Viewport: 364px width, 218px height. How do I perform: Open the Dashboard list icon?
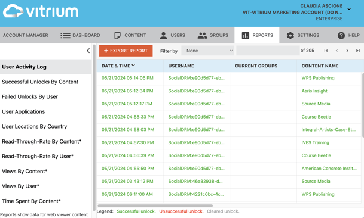65,35
